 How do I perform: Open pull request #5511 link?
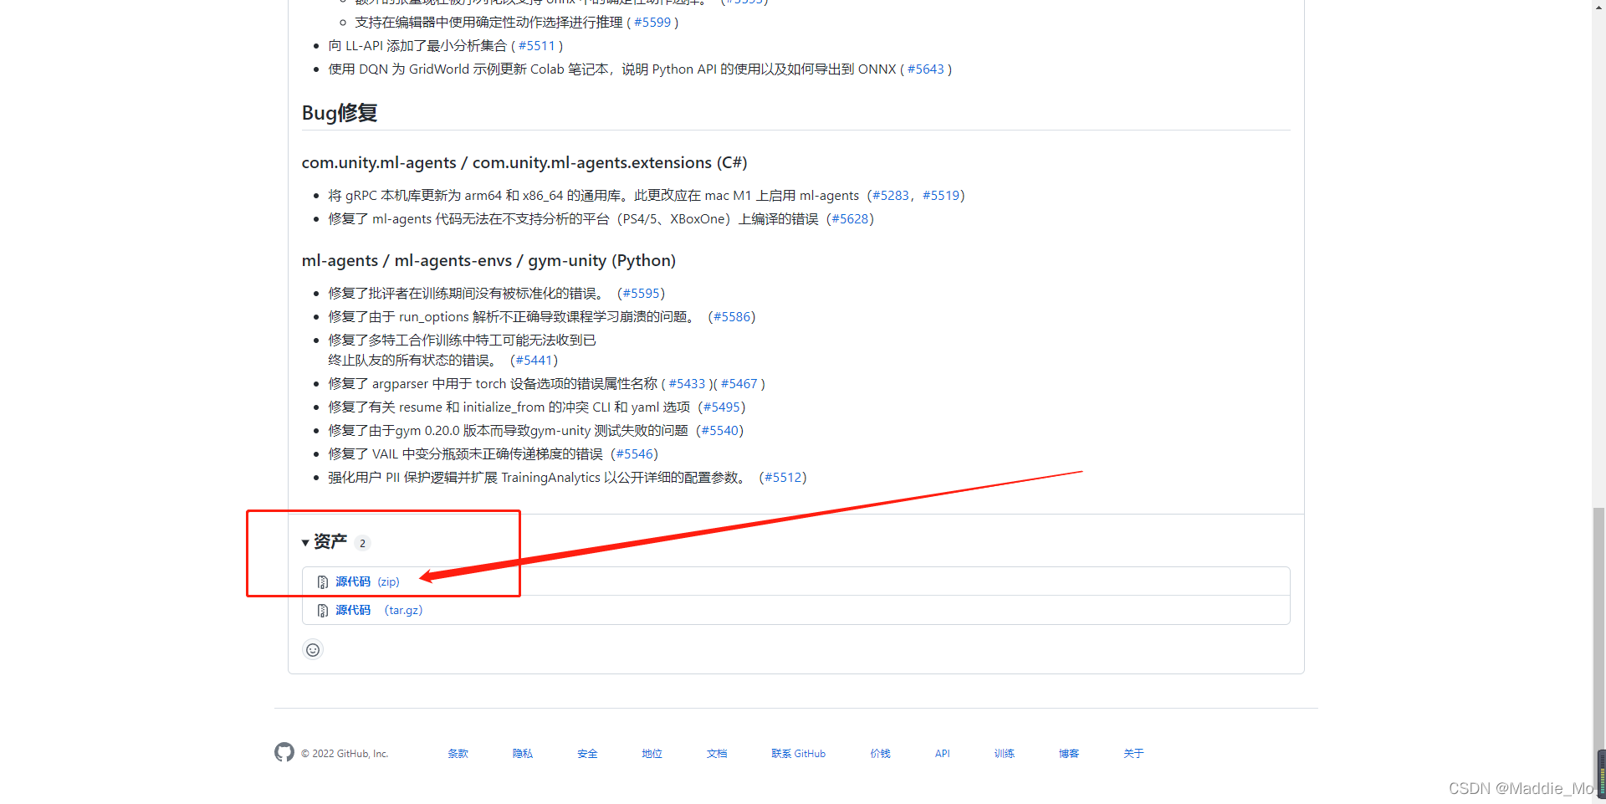[x=536, y=46]
